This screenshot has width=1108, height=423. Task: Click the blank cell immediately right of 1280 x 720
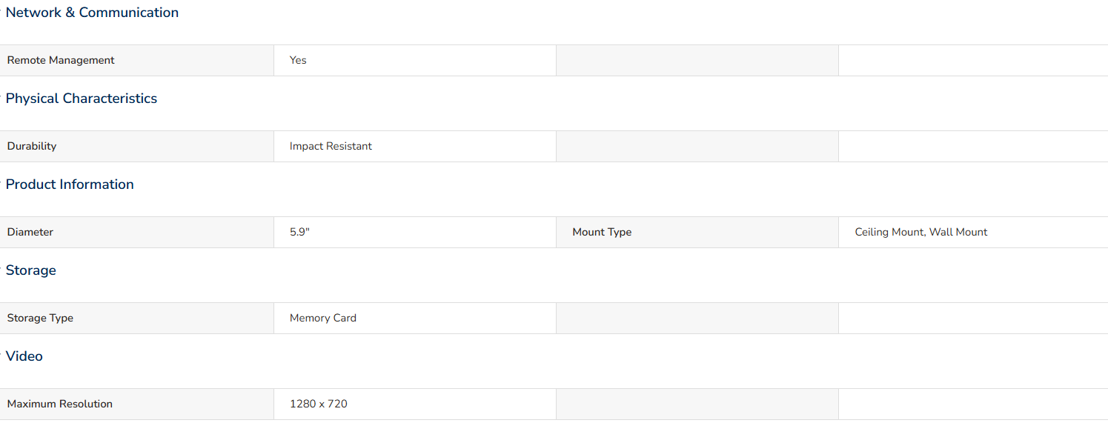(x=697, y=404)
